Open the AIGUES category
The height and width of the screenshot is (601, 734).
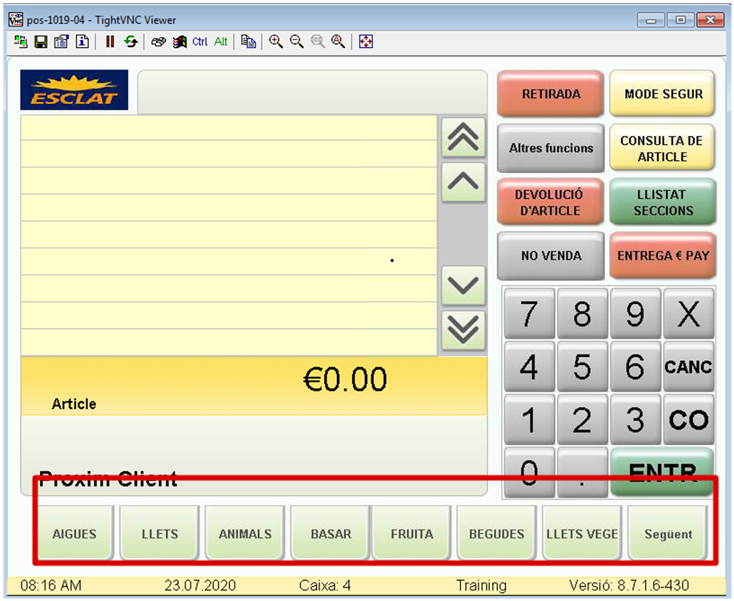tap(73, 534)
